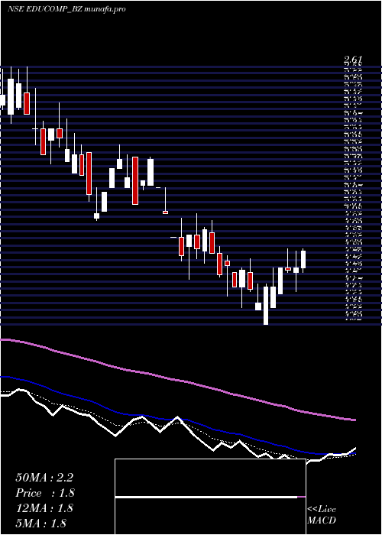Click the 2.61 top price label
Viewport: 382px width, 535px height.
click(x=353, y=60)
